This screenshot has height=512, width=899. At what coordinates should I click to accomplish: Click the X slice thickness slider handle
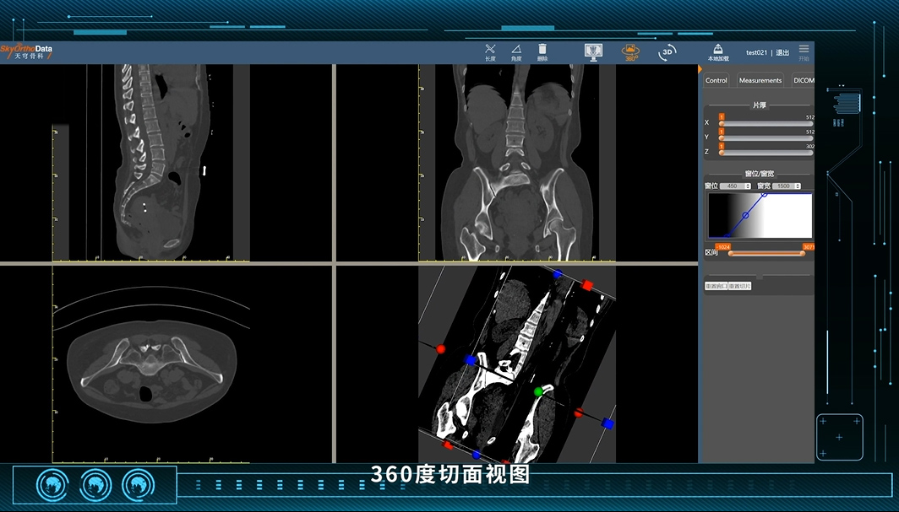click(x=722, y=123)
